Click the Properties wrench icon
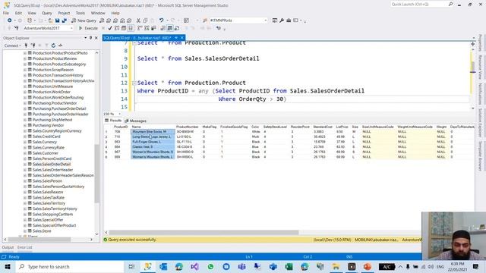The width and height of the screenshot is (486, 273). click(x=282, y=20)
